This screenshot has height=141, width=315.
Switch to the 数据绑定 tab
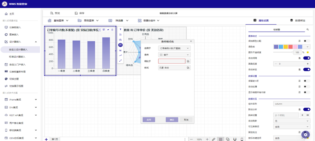[298, 21]
